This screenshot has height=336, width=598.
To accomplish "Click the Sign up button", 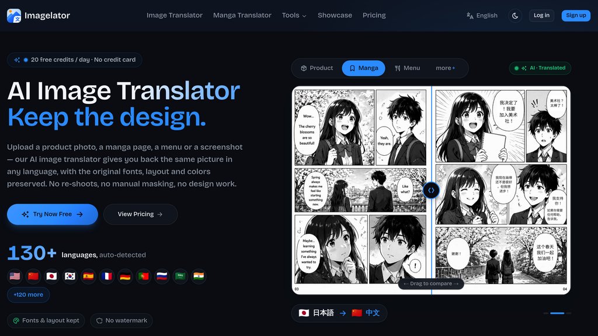I will coord(576,16).
